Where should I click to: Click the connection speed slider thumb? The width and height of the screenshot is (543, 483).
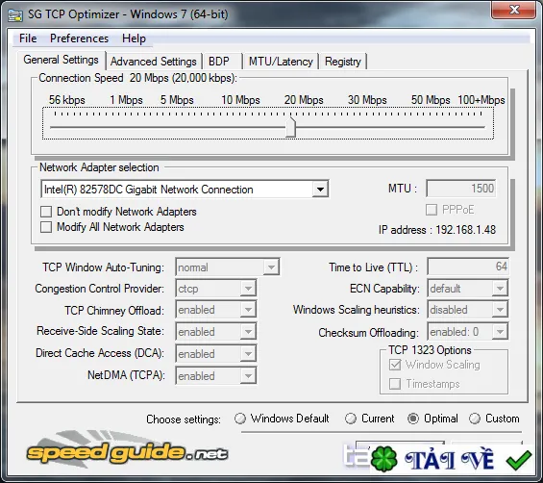pyautogui.click(x=290, y=127)
